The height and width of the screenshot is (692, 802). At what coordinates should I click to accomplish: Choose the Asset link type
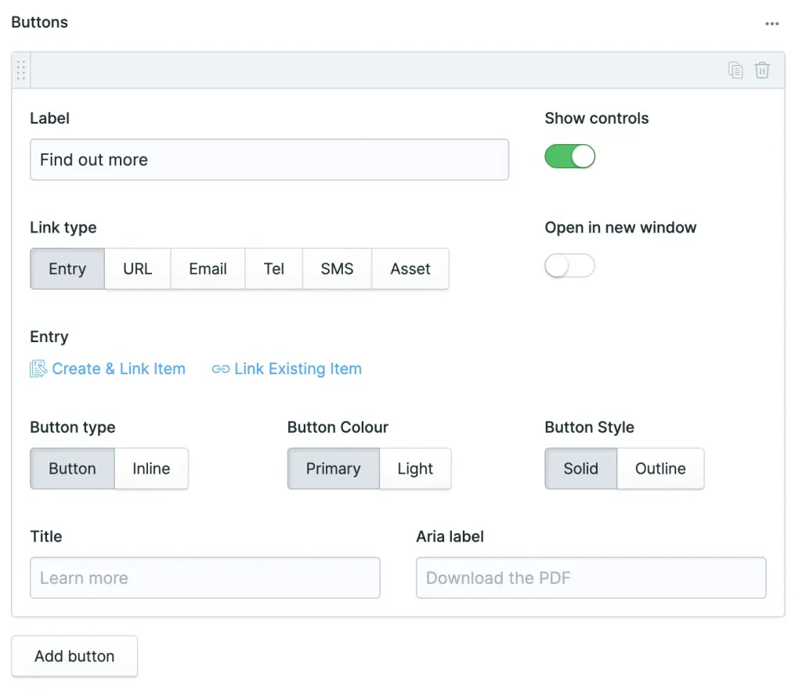pyautogui.click(x=410, y=269)
